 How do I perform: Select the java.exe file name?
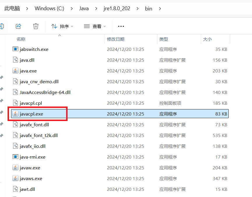tap(28, 71)
